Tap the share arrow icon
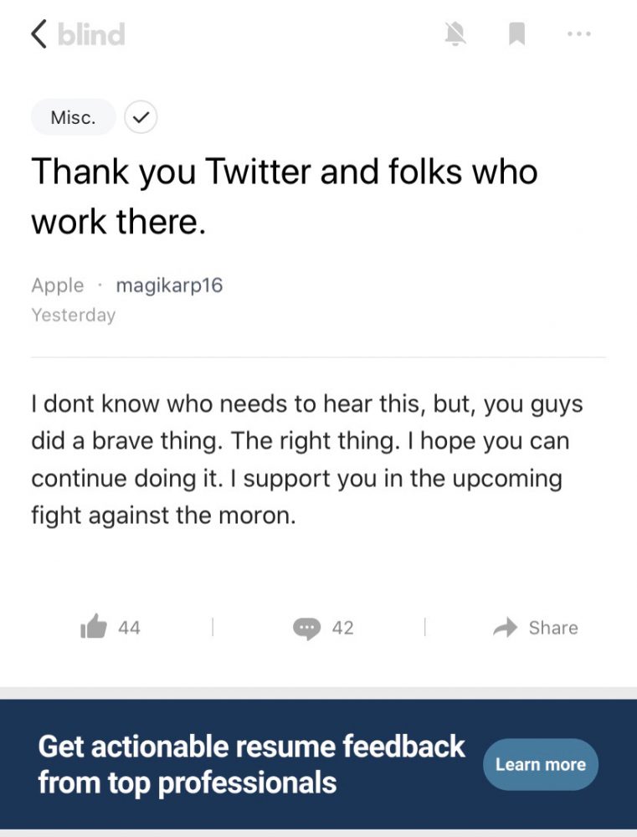Image resolution: width=637 pixels, height=837 pixels. point(505,628)
